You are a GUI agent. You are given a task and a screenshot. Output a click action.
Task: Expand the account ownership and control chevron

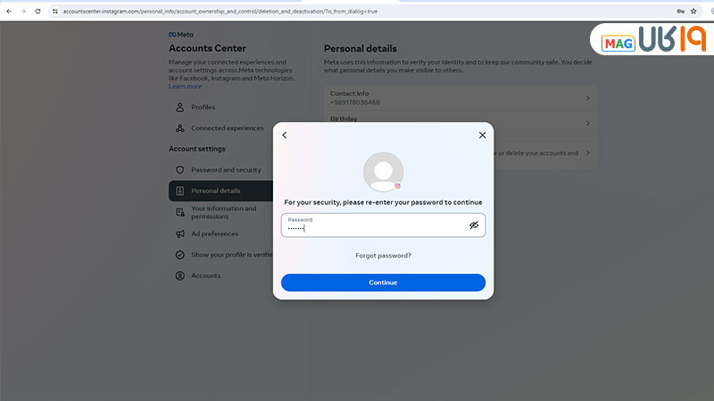click(x=587, y=153)
